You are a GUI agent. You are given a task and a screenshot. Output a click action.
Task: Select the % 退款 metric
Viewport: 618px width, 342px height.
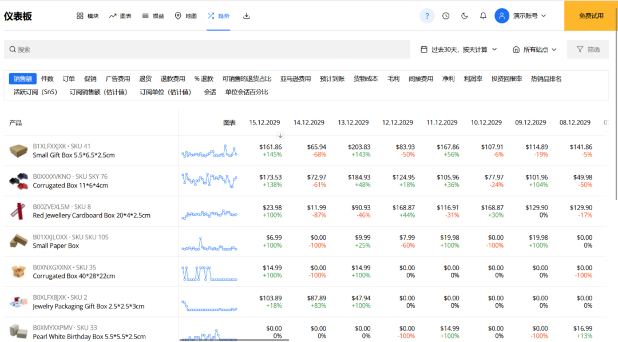204,79
